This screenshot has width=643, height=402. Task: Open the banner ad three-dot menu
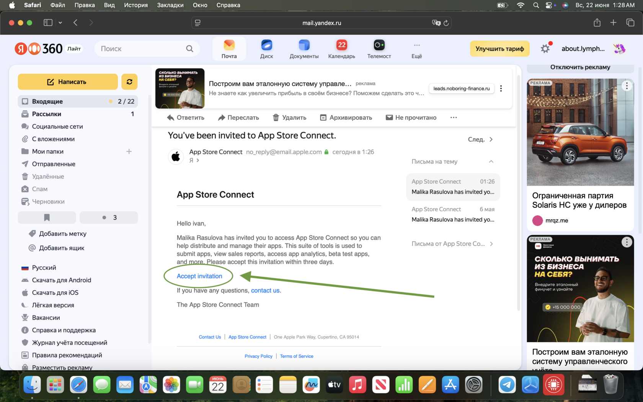(501, 88)
